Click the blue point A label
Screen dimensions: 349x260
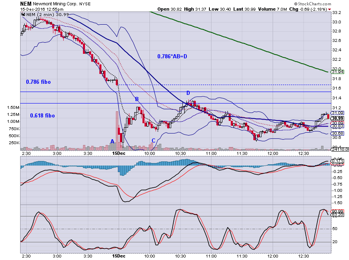pos(113,141)
